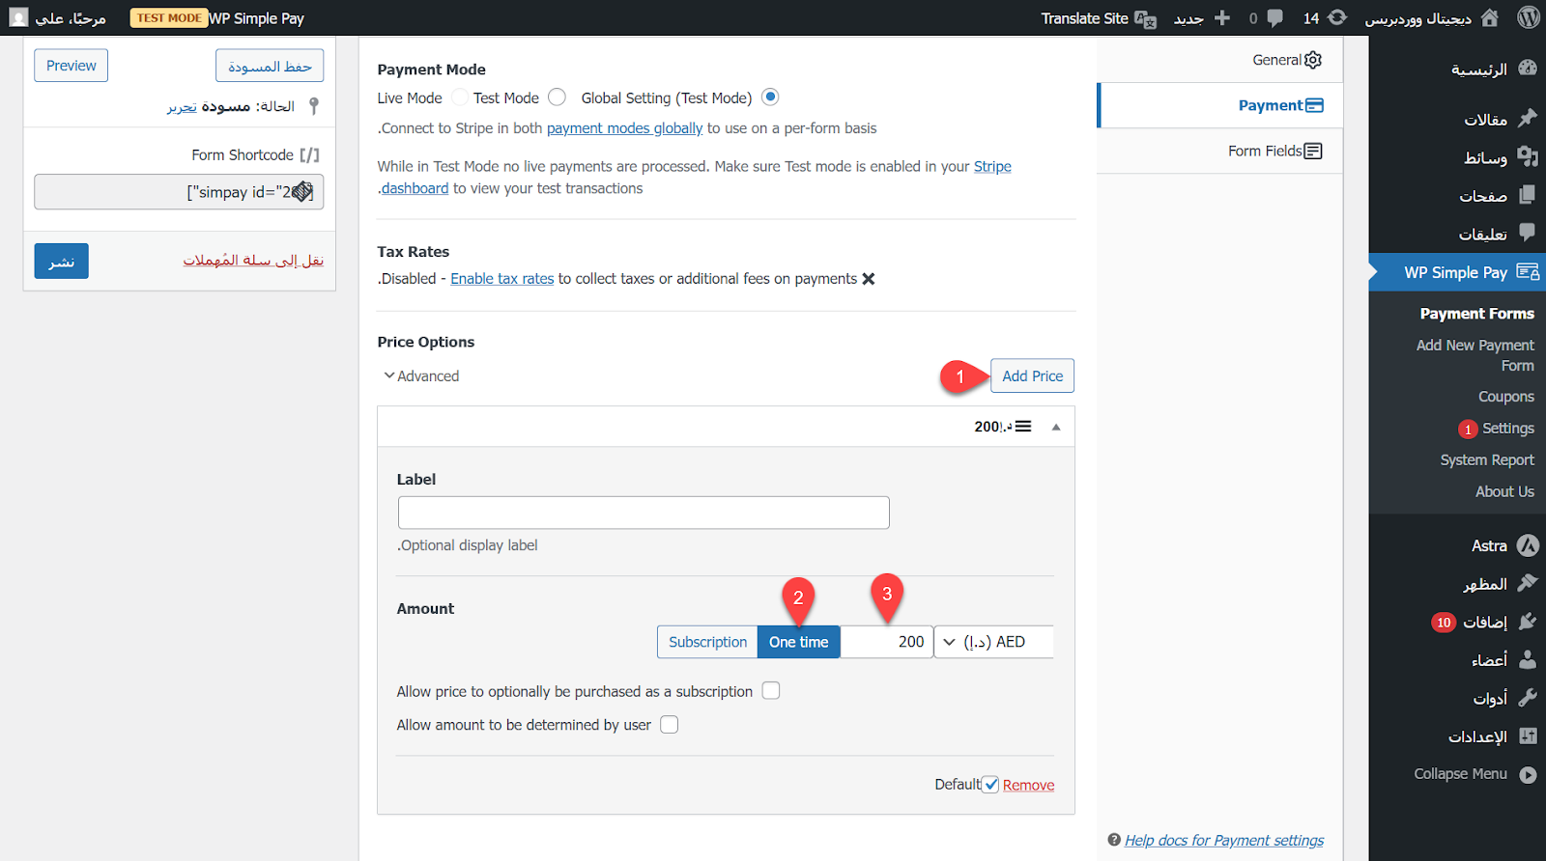Check optional subscription purchase checkbox
1546x861 pixels.
(770, 691)
